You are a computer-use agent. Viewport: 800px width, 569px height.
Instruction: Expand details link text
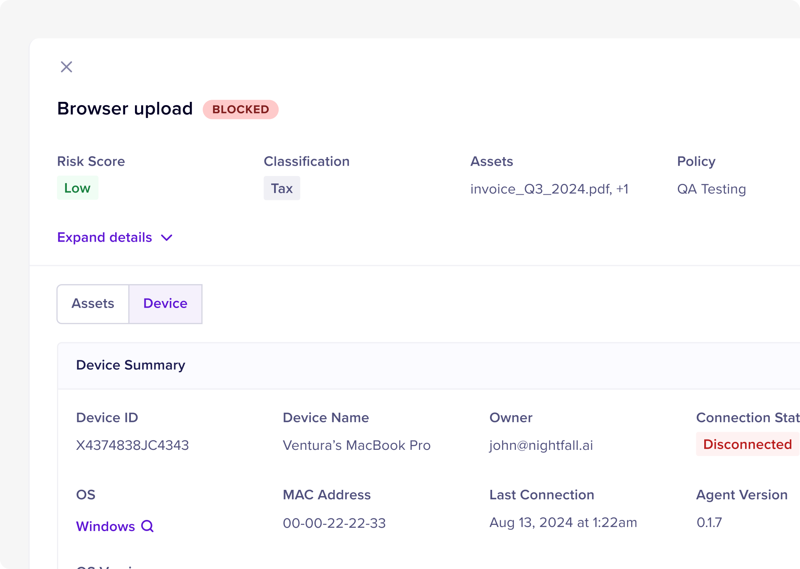104,237
